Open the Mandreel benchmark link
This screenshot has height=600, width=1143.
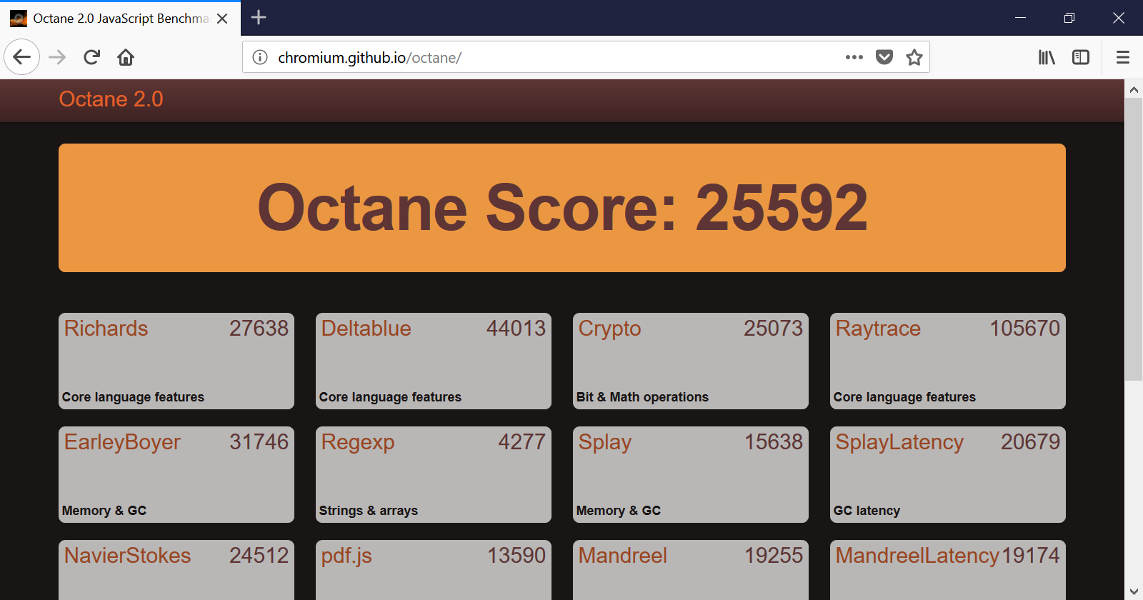coord(622,556)
